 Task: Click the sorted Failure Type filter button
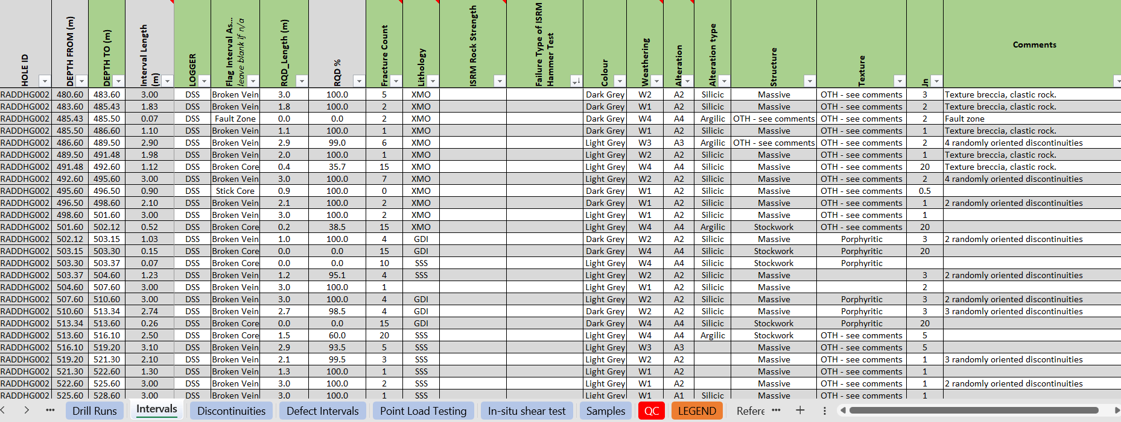coord(576,81)
